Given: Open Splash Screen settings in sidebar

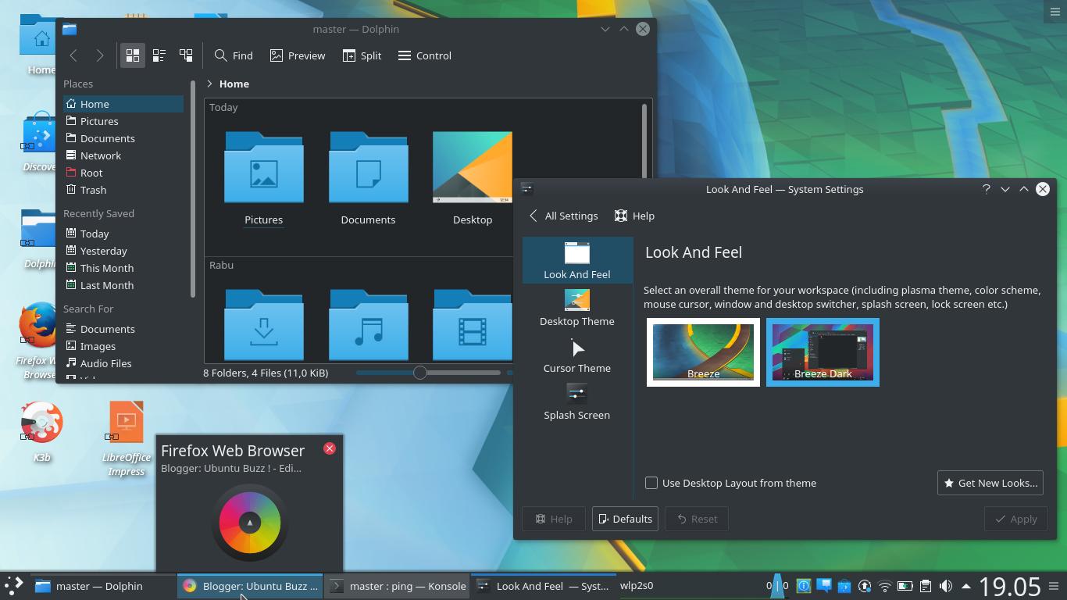Looking at the screenshot, I should [576, 402].
